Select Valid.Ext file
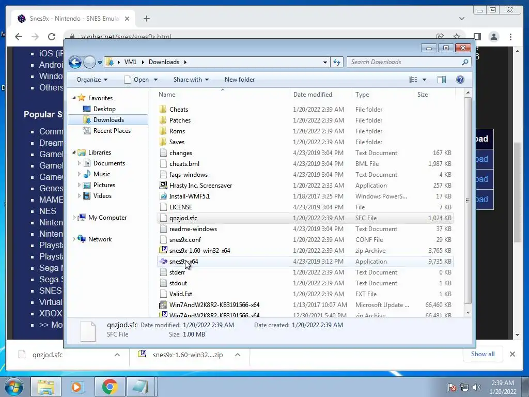The height and width of the screenshot is (397, 529). coord(180,294)
